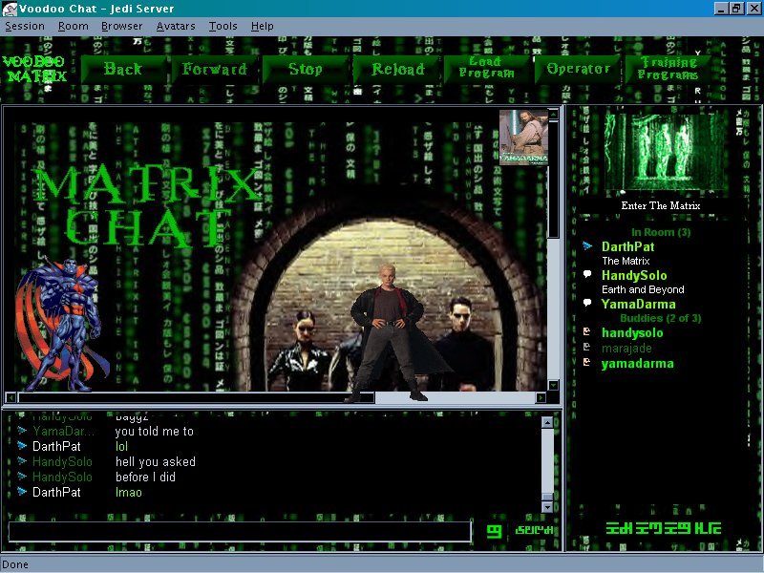This screenshot has width=764, height=573.
Task: Click the Operator toolbar button
Action: pos(578,69)
